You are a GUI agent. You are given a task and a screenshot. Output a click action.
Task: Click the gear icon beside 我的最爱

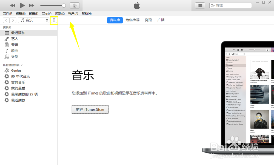coord(7,88)
